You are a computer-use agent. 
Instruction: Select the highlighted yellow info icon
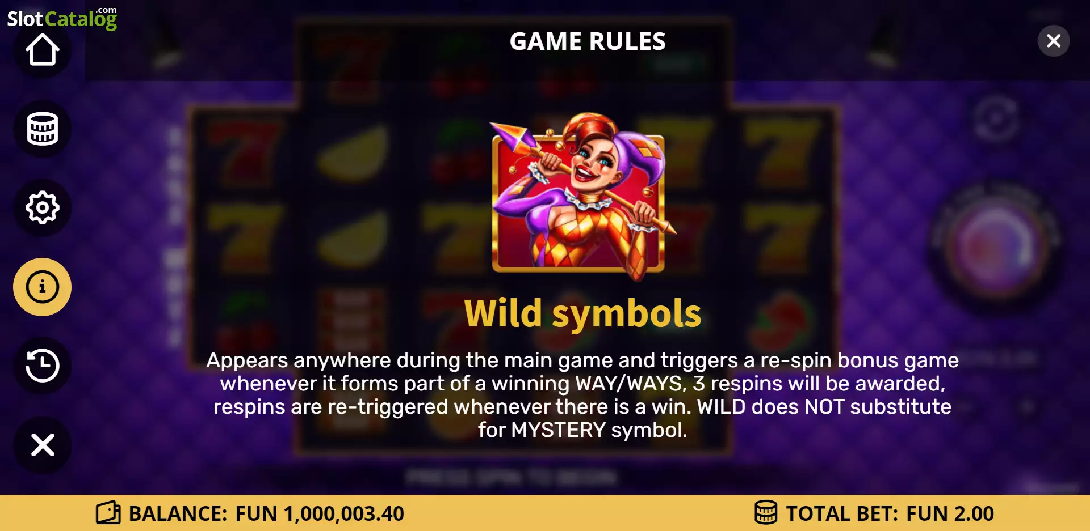pos(43,287)
